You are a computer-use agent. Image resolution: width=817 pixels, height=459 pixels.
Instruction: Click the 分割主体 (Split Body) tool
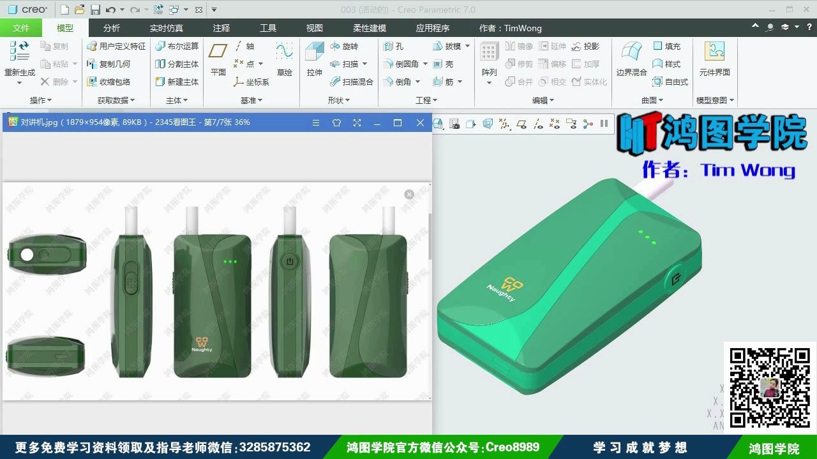(x=177, y=64)
